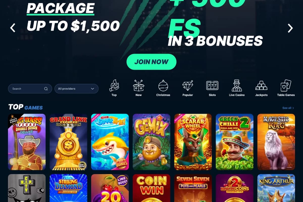
Task: Click the search magnifier icon
Action: point(46,89)
